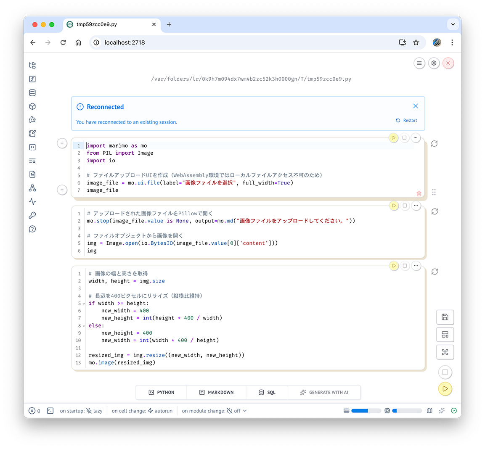Open the variables panel in sidebar
Screen dimensions: 485x449
(32, 79)
